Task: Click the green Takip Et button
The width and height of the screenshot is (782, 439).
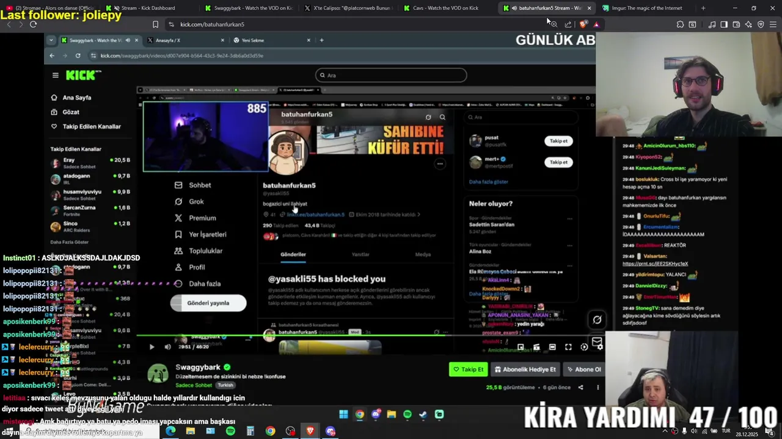Action: [468, 369]
